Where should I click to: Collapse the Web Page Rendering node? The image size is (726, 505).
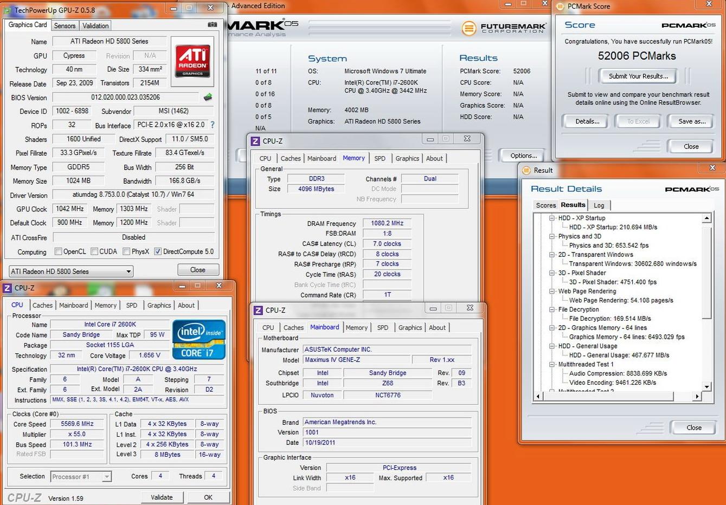(x=551, y=291)
